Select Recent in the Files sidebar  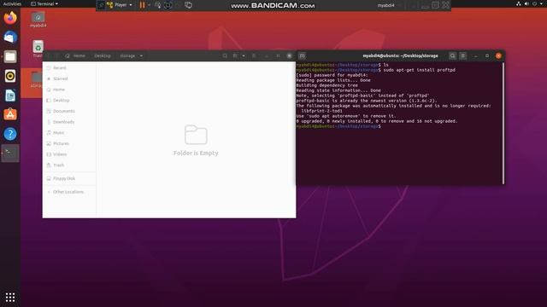69,68
